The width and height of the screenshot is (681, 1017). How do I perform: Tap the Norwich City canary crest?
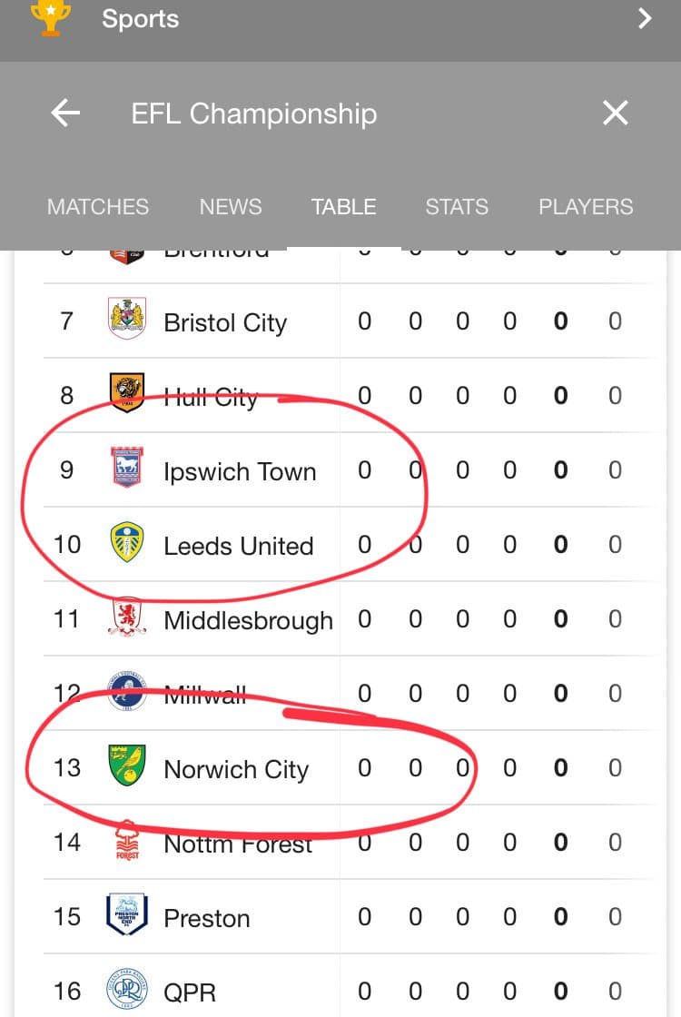[126, 765]
